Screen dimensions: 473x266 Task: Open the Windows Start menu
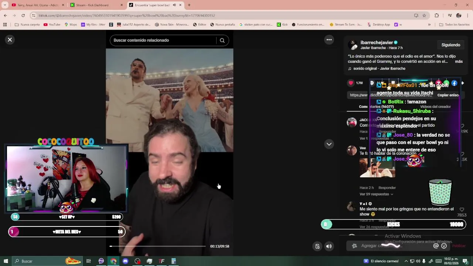click(6, 261)
